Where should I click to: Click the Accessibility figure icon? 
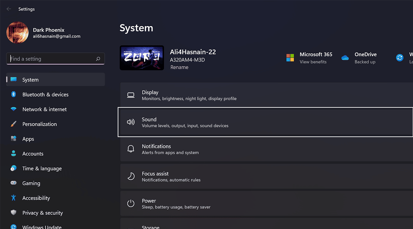click(x=13, y=198)
